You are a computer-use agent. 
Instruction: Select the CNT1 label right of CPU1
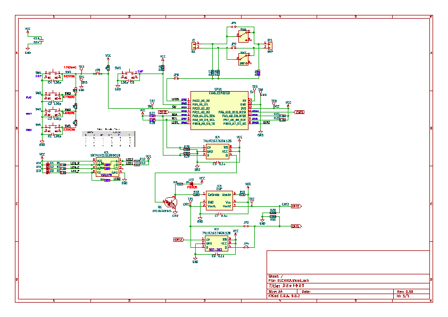(300, 112)
